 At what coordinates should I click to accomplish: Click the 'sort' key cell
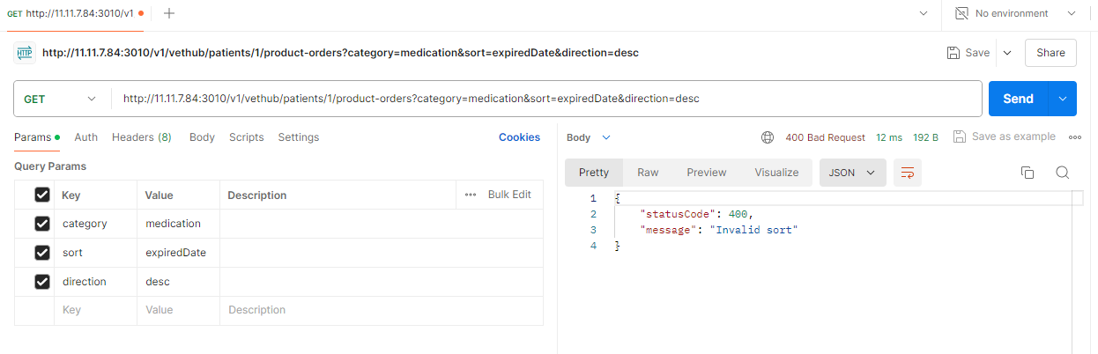click(95, 253)
